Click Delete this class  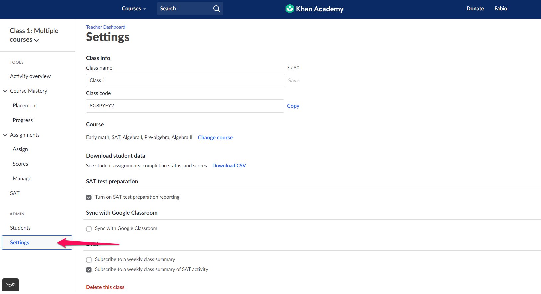click(x=105, y=287)
